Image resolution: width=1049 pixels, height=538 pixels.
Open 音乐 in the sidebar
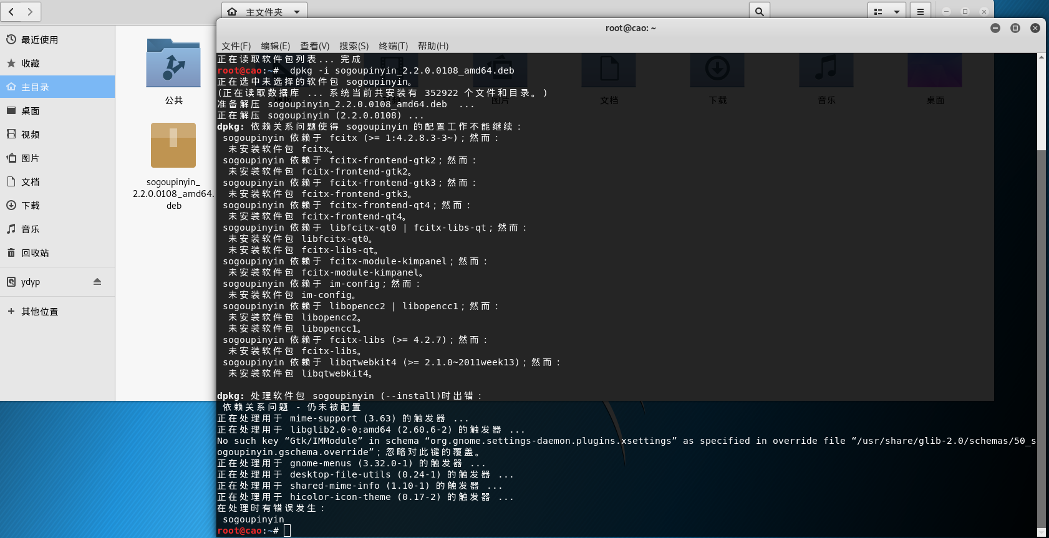57,229
